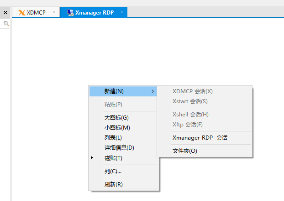Select the Xmanager RDP tab
This screenshot has width=284, height=201.
pos(94,12)
